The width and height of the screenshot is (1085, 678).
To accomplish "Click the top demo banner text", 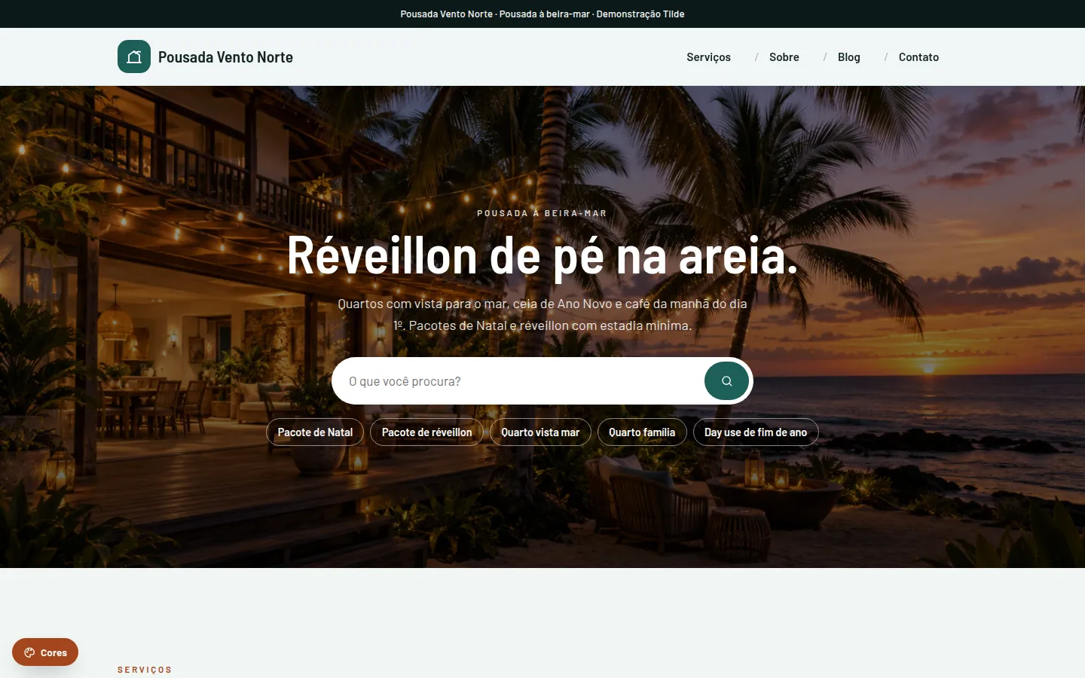I will click(x=542, y=14).
